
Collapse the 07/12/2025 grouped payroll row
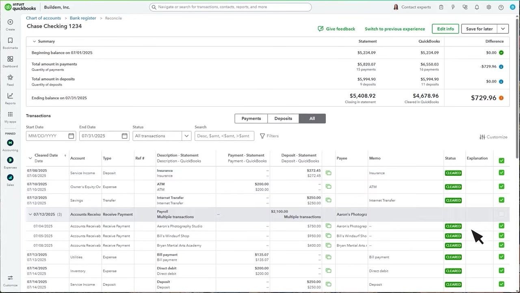[x=30, y=214]
